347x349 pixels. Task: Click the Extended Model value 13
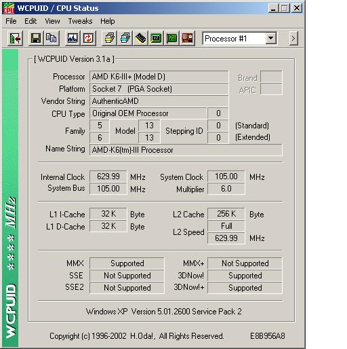click(149, 138)
